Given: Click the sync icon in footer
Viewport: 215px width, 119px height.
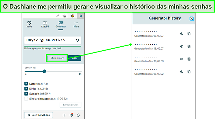Looking at the screenshot, I should click(x=78, y=115).
